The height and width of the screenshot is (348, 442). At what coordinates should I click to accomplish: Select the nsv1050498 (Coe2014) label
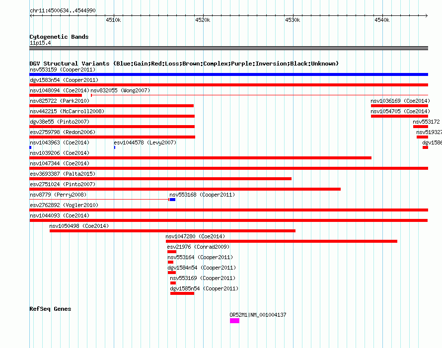click(79, 226)
